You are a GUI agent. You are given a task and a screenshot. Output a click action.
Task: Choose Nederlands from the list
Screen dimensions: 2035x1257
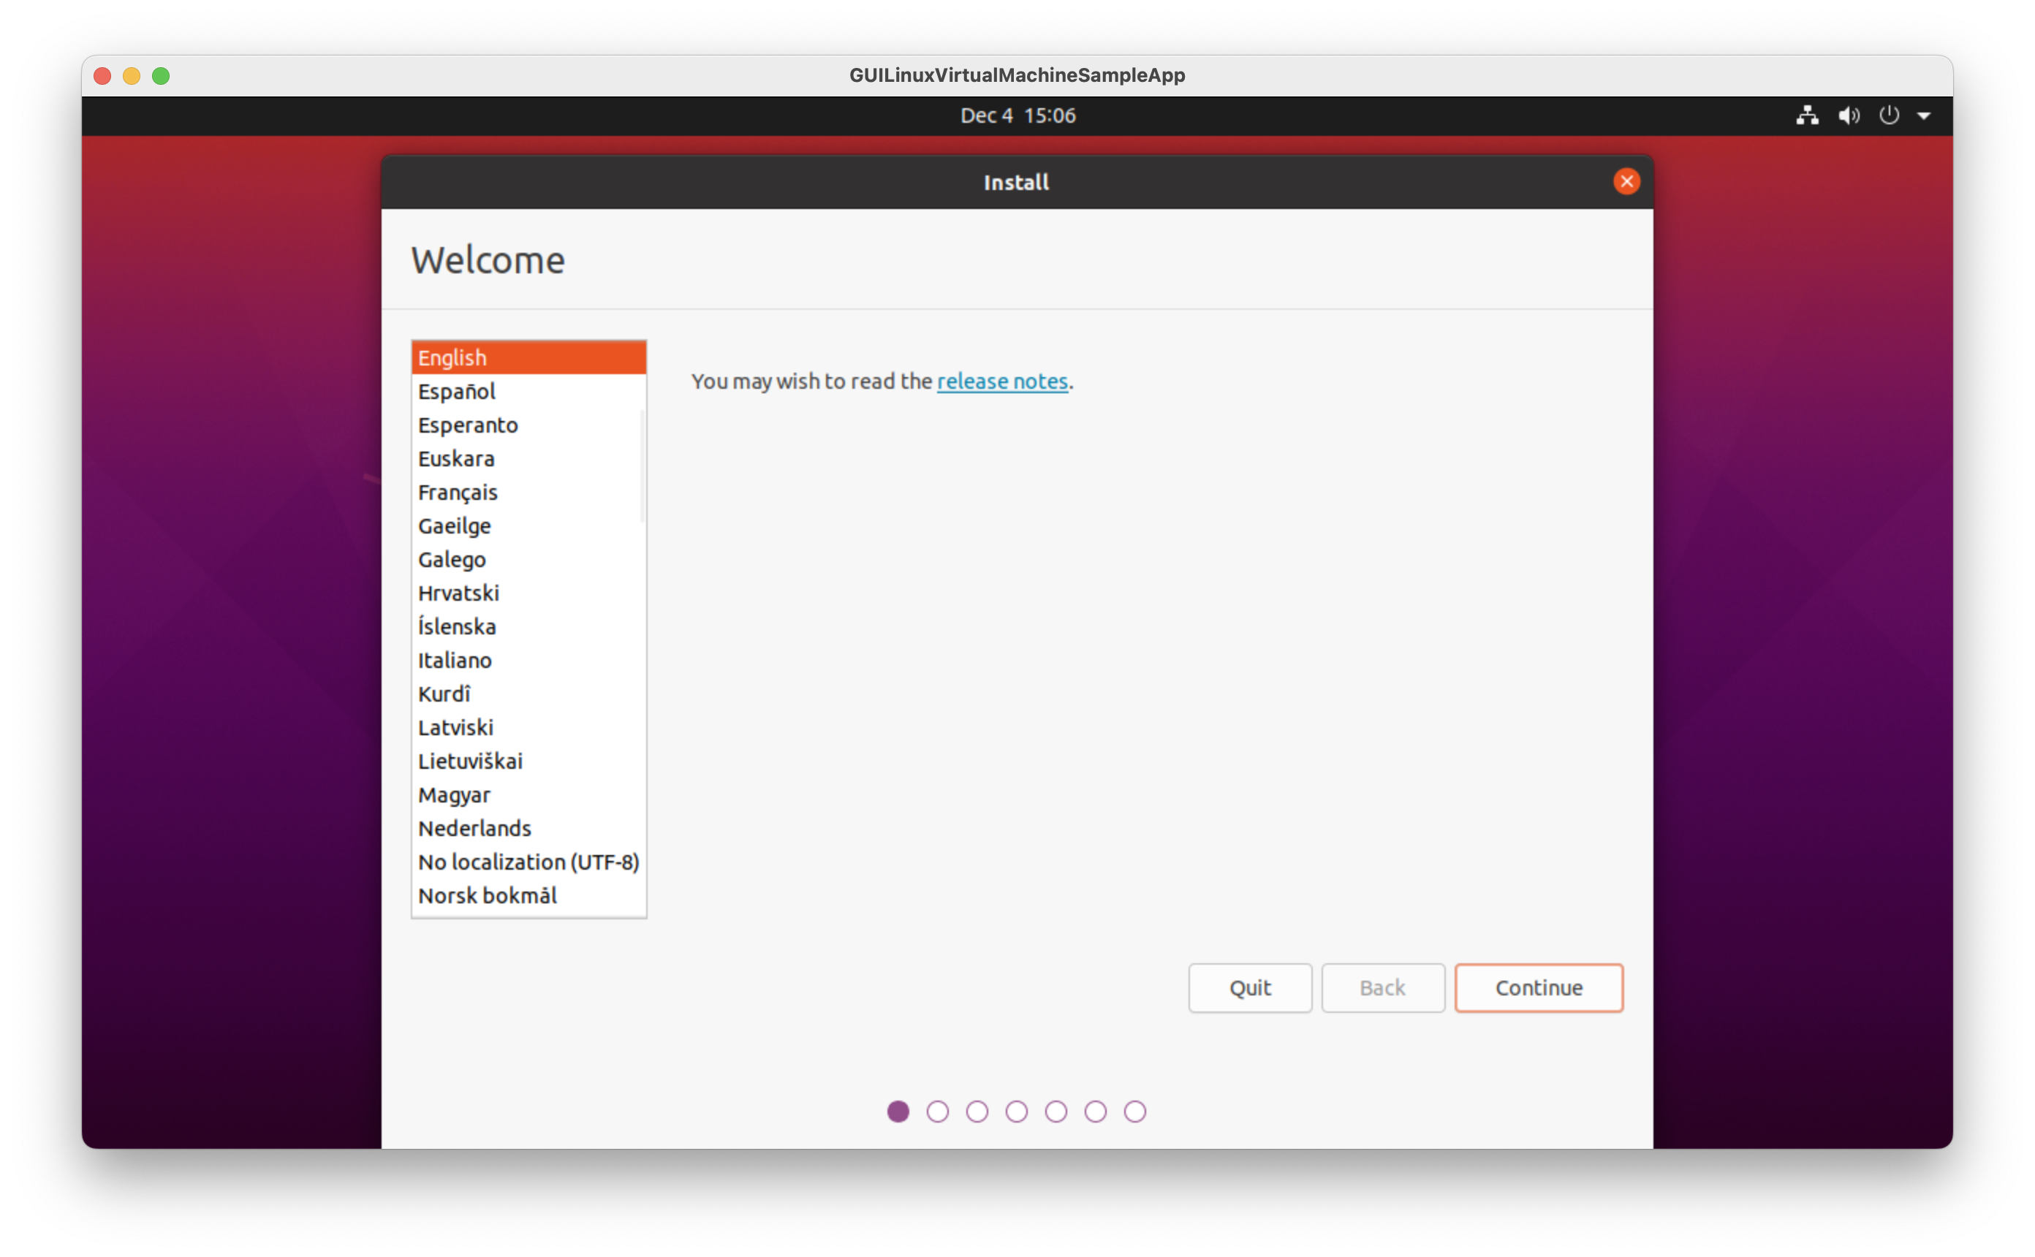(528, 828)
